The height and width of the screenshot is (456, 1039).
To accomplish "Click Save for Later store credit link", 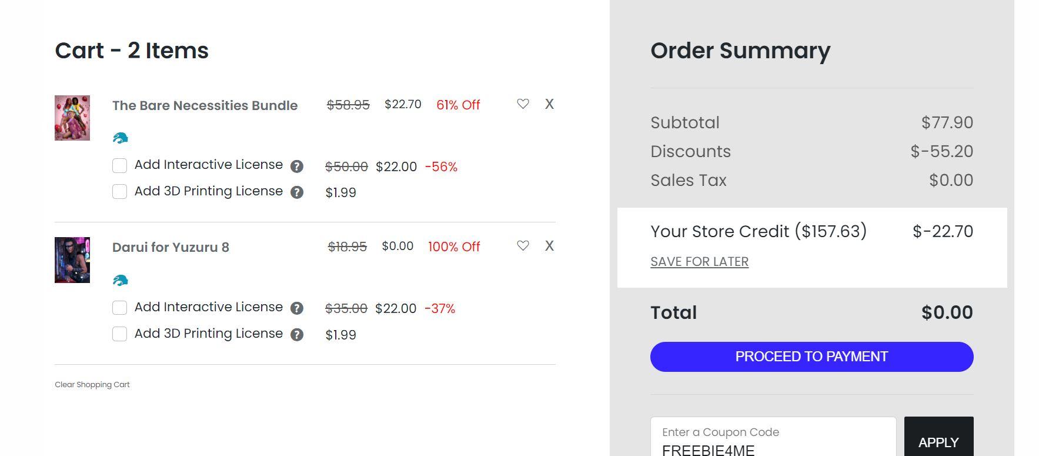I will [699, 262].
